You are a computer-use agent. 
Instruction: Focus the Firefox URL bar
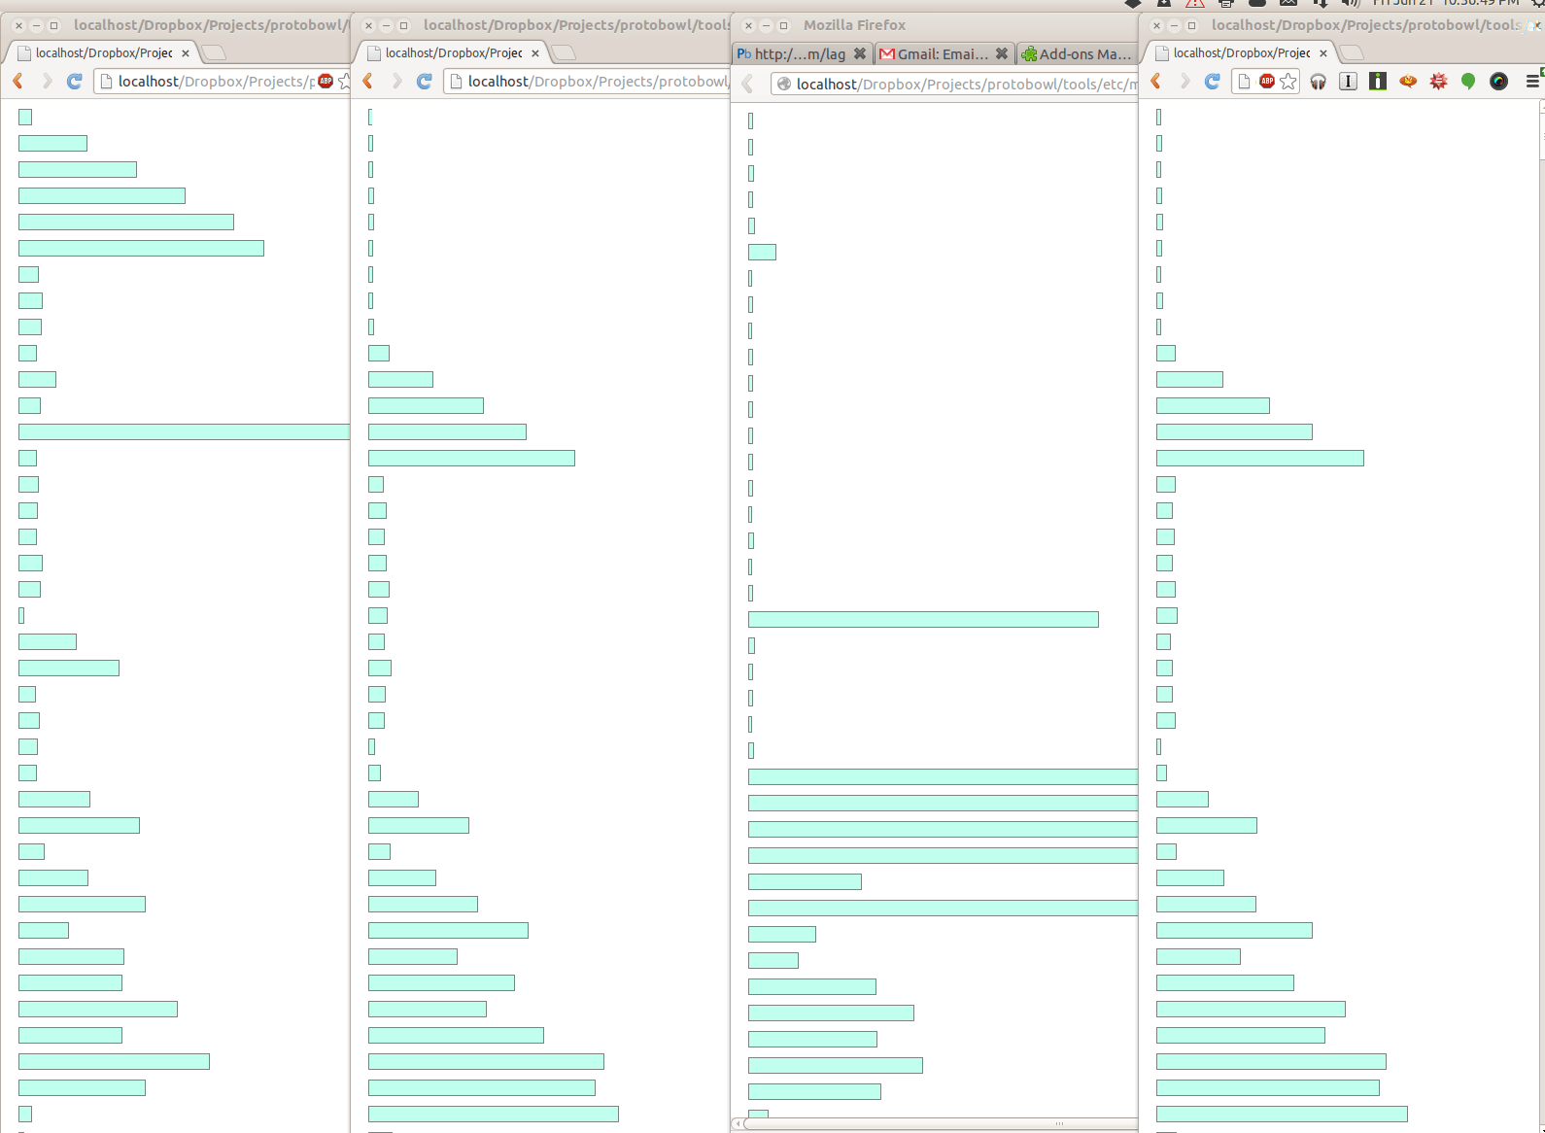[954, 85]
